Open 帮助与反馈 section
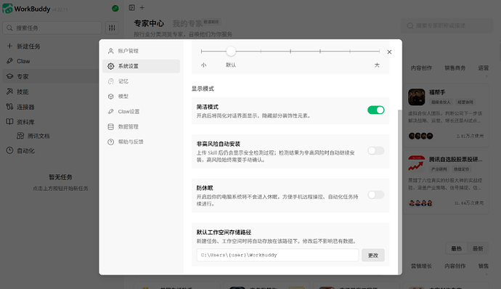Image resolution: width=501 pixels, height=289 pixels. click(141, 142)
